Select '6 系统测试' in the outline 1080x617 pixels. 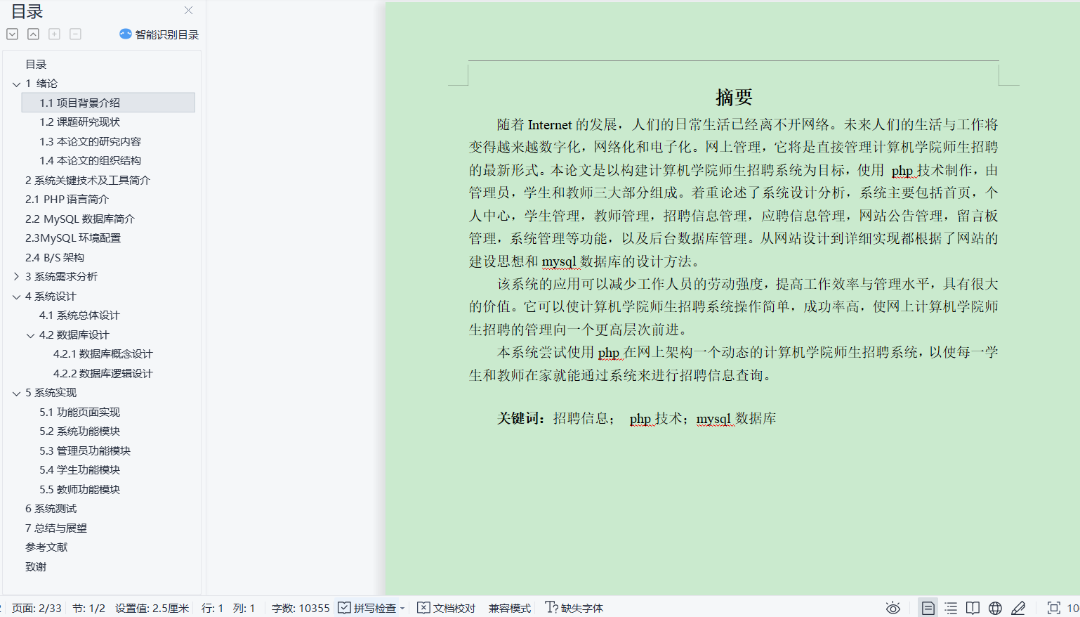click(51, 509)
